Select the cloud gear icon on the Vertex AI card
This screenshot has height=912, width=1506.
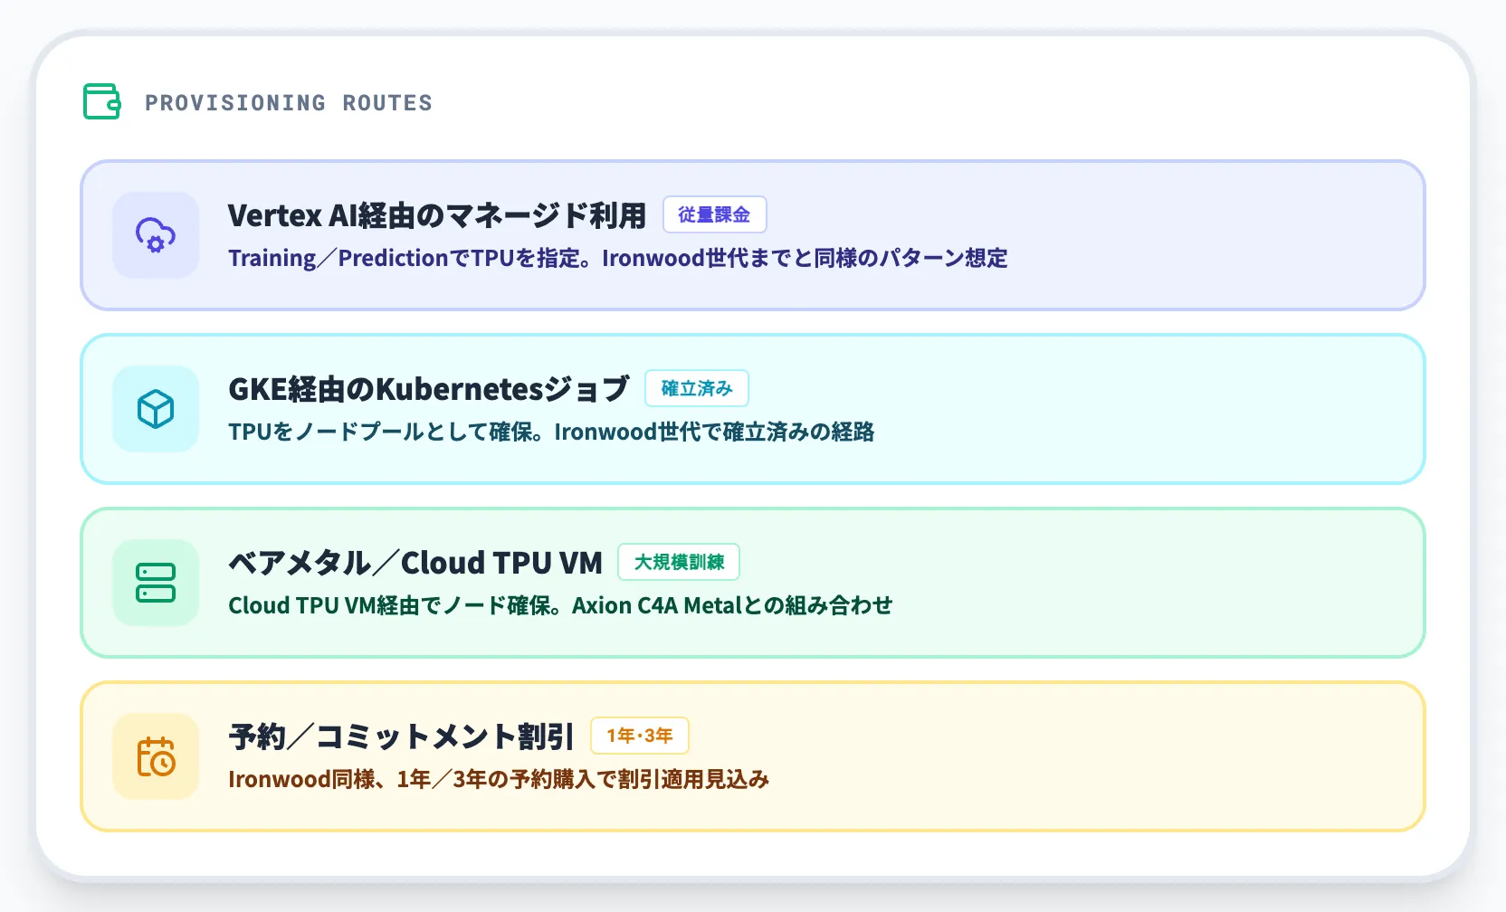pos(155,236)
